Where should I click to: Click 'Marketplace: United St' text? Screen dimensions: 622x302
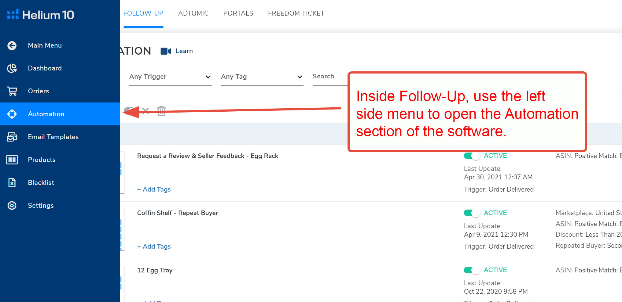tap(589, 213)
